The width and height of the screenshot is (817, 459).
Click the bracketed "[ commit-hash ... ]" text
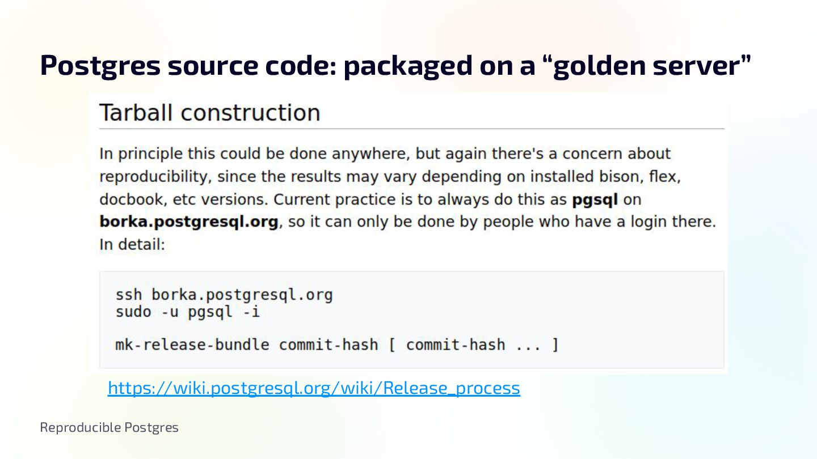tap(473, 345)
